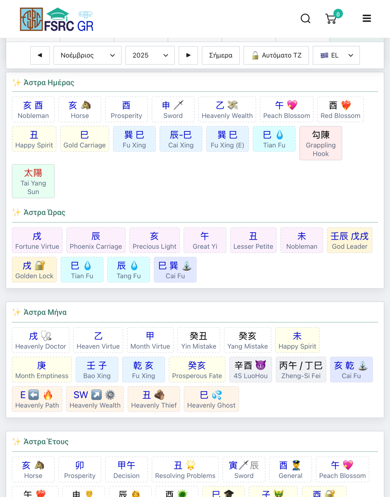Open the search magnifier icon
The height and width of the screenshot is (497, 390).
pos(305,18)
